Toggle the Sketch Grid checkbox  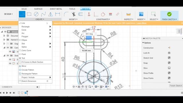(169, 58)
